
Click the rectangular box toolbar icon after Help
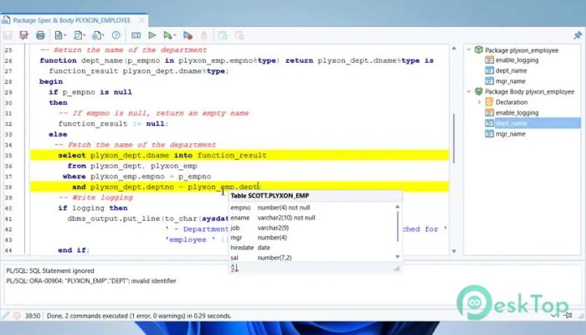pyautogui.click(x=136, y=35)
